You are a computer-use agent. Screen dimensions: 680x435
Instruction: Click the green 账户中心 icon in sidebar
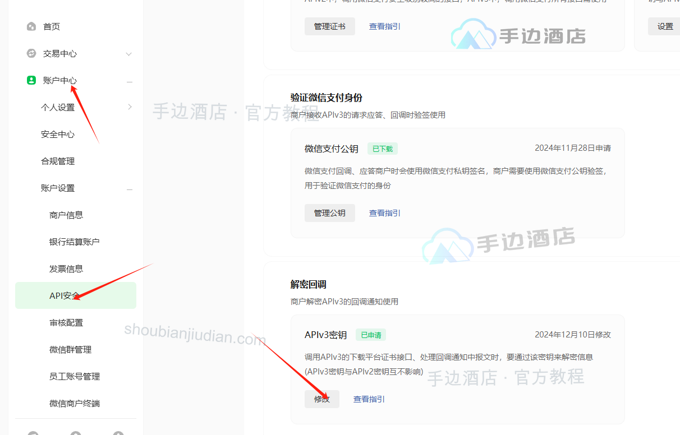pyautogui.click(x=31, y=80)
